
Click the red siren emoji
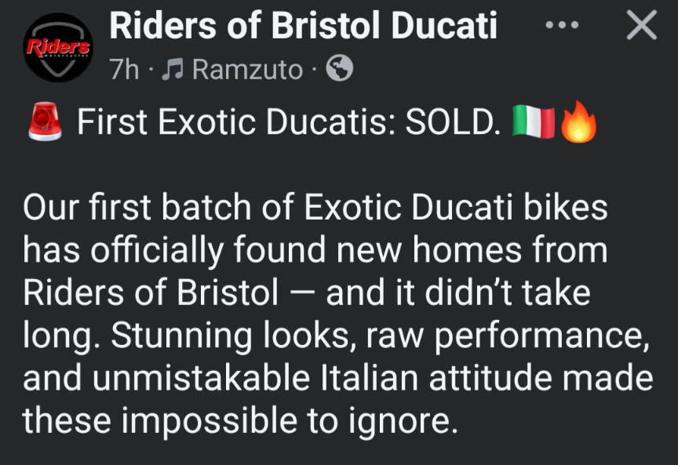(45, 124)
